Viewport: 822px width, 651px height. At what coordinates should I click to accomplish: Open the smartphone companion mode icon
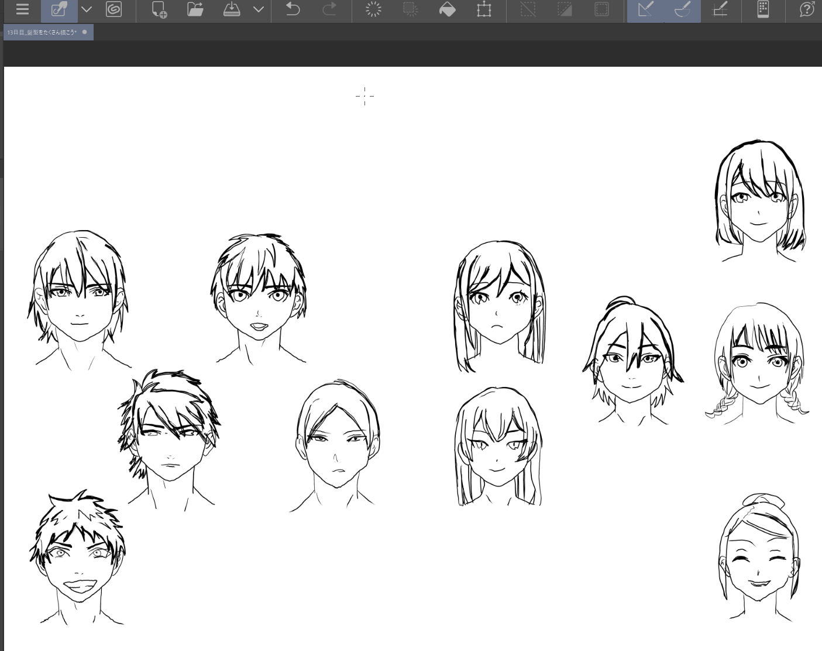763,10
